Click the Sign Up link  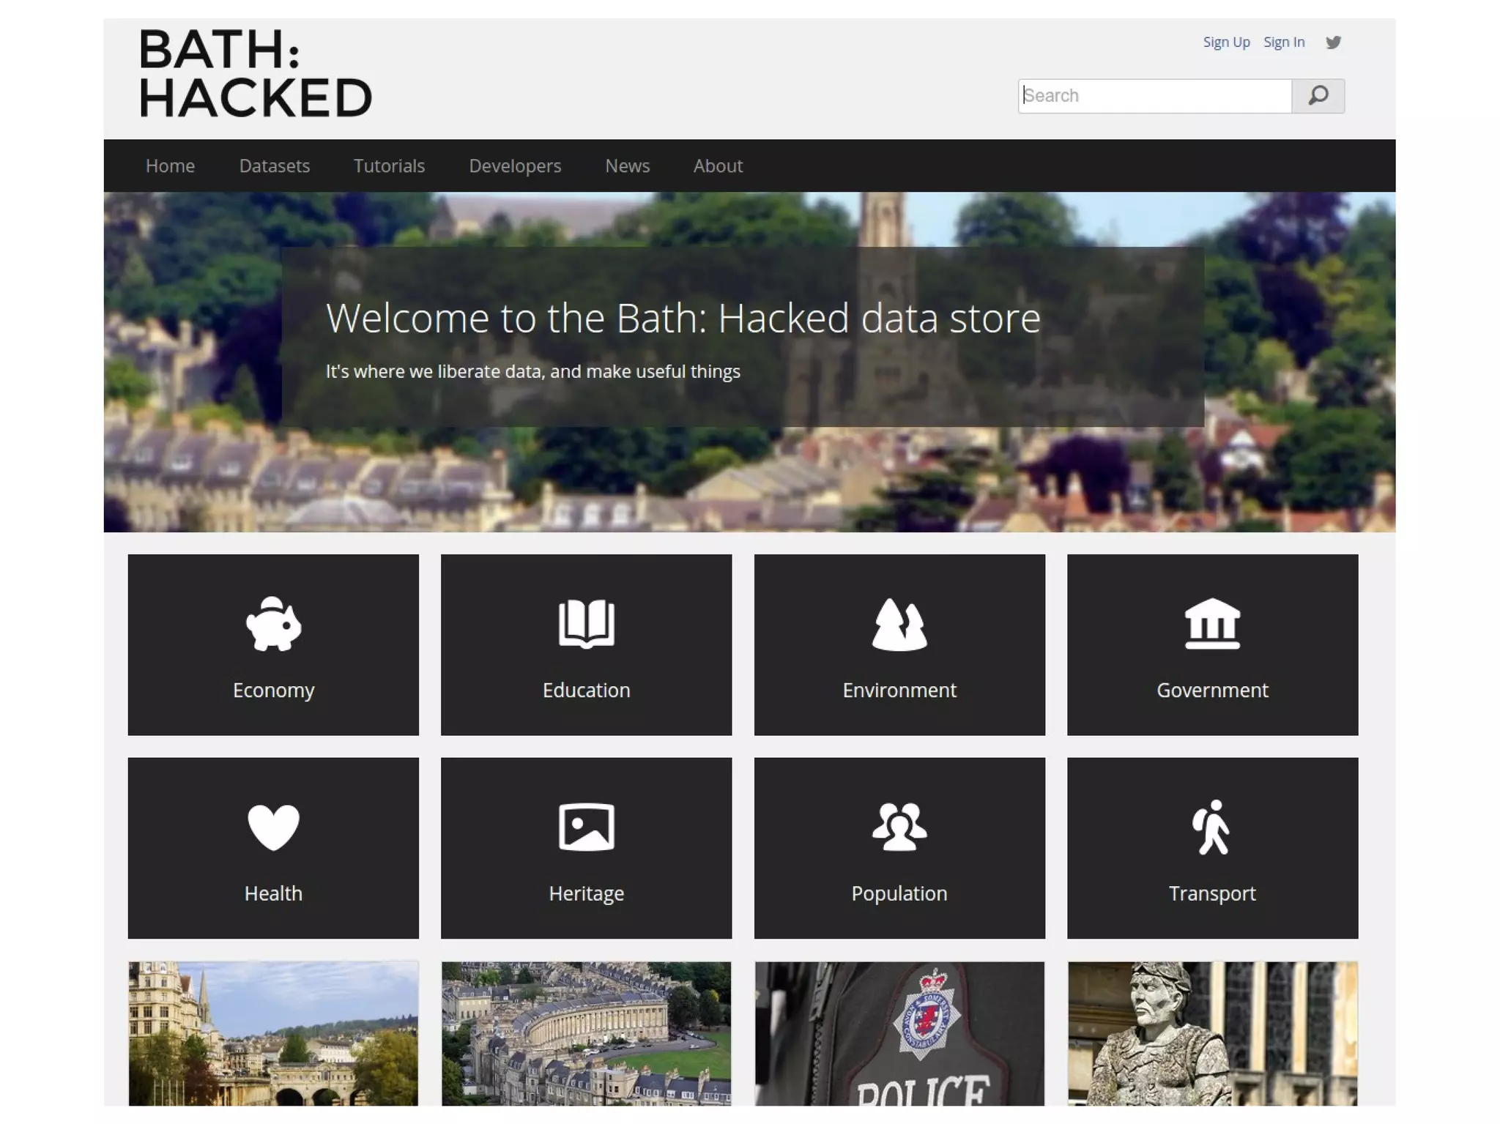1226,42
